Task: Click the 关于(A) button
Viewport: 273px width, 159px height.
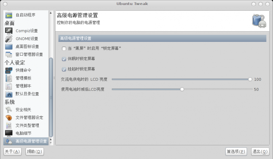Action: pos(12,151)
